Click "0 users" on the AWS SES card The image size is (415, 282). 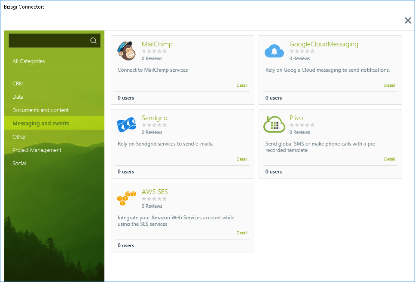[126, 246]
